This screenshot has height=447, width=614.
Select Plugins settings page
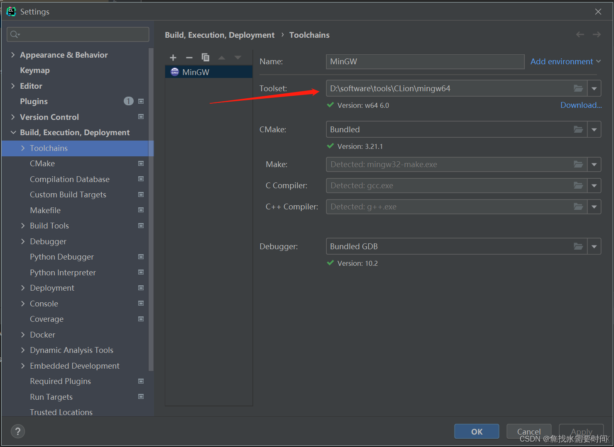tap(34, 101)
